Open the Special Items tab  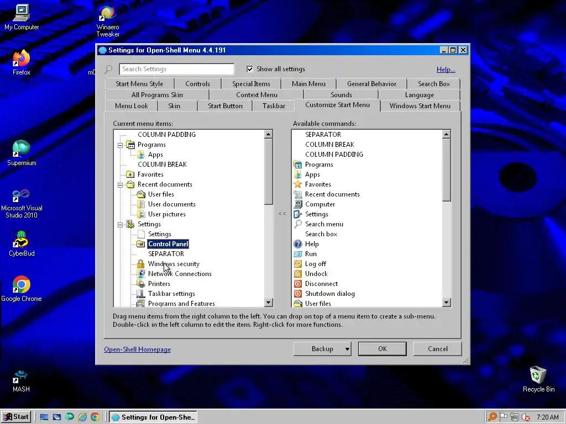(x=251, y=84)
